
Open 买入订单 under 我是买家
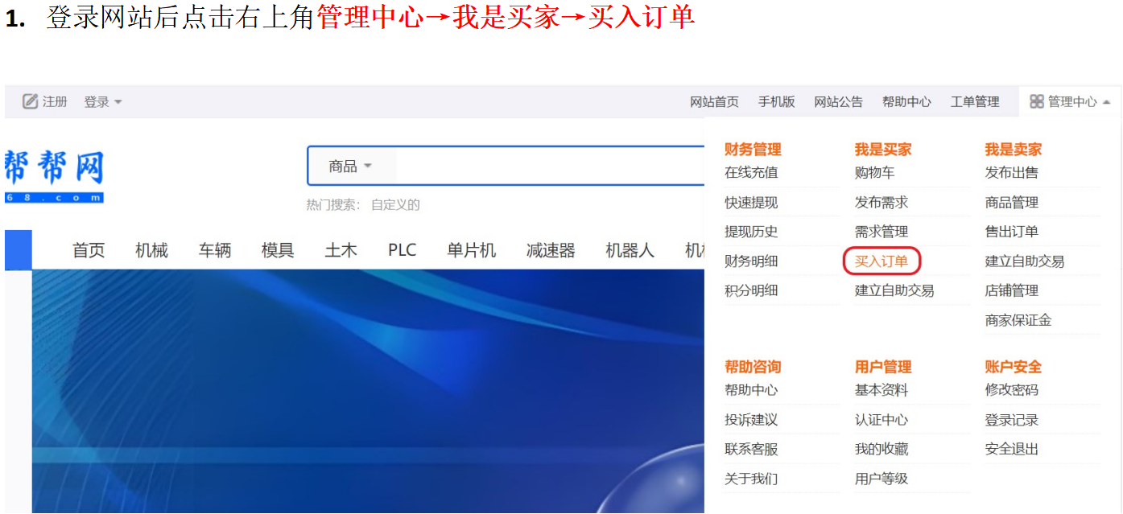(x=881, y=261)
